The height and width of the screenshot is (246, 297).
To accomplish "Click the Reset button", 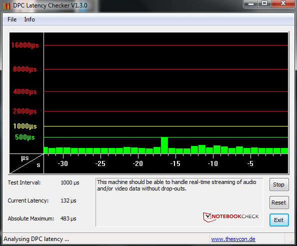I will [279, 202].
